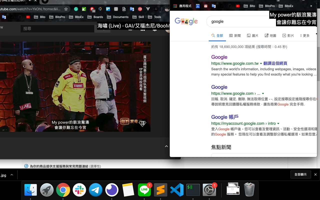The width and height of the screenshot is (320, 200).
Task: Switch to the 圖片 images results tab
Action: [x=253, y=35]
